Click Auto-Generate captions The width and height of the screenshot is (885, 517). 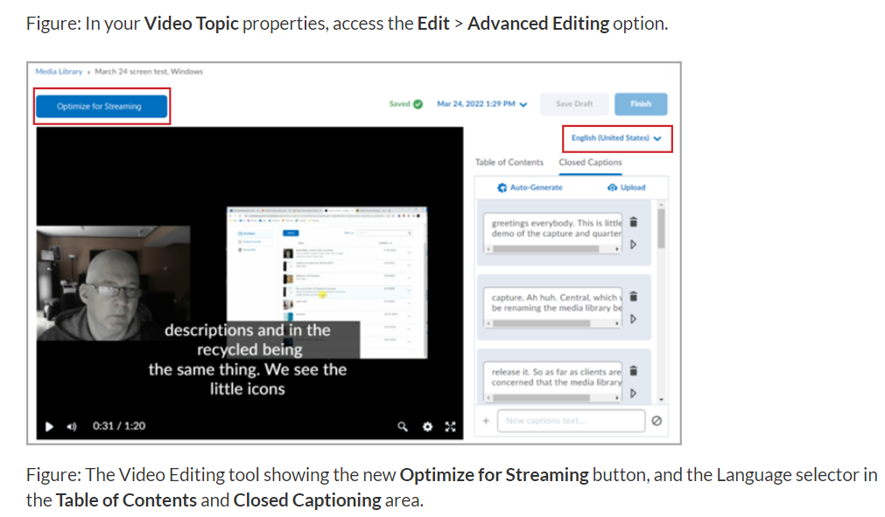pos(530,187)
